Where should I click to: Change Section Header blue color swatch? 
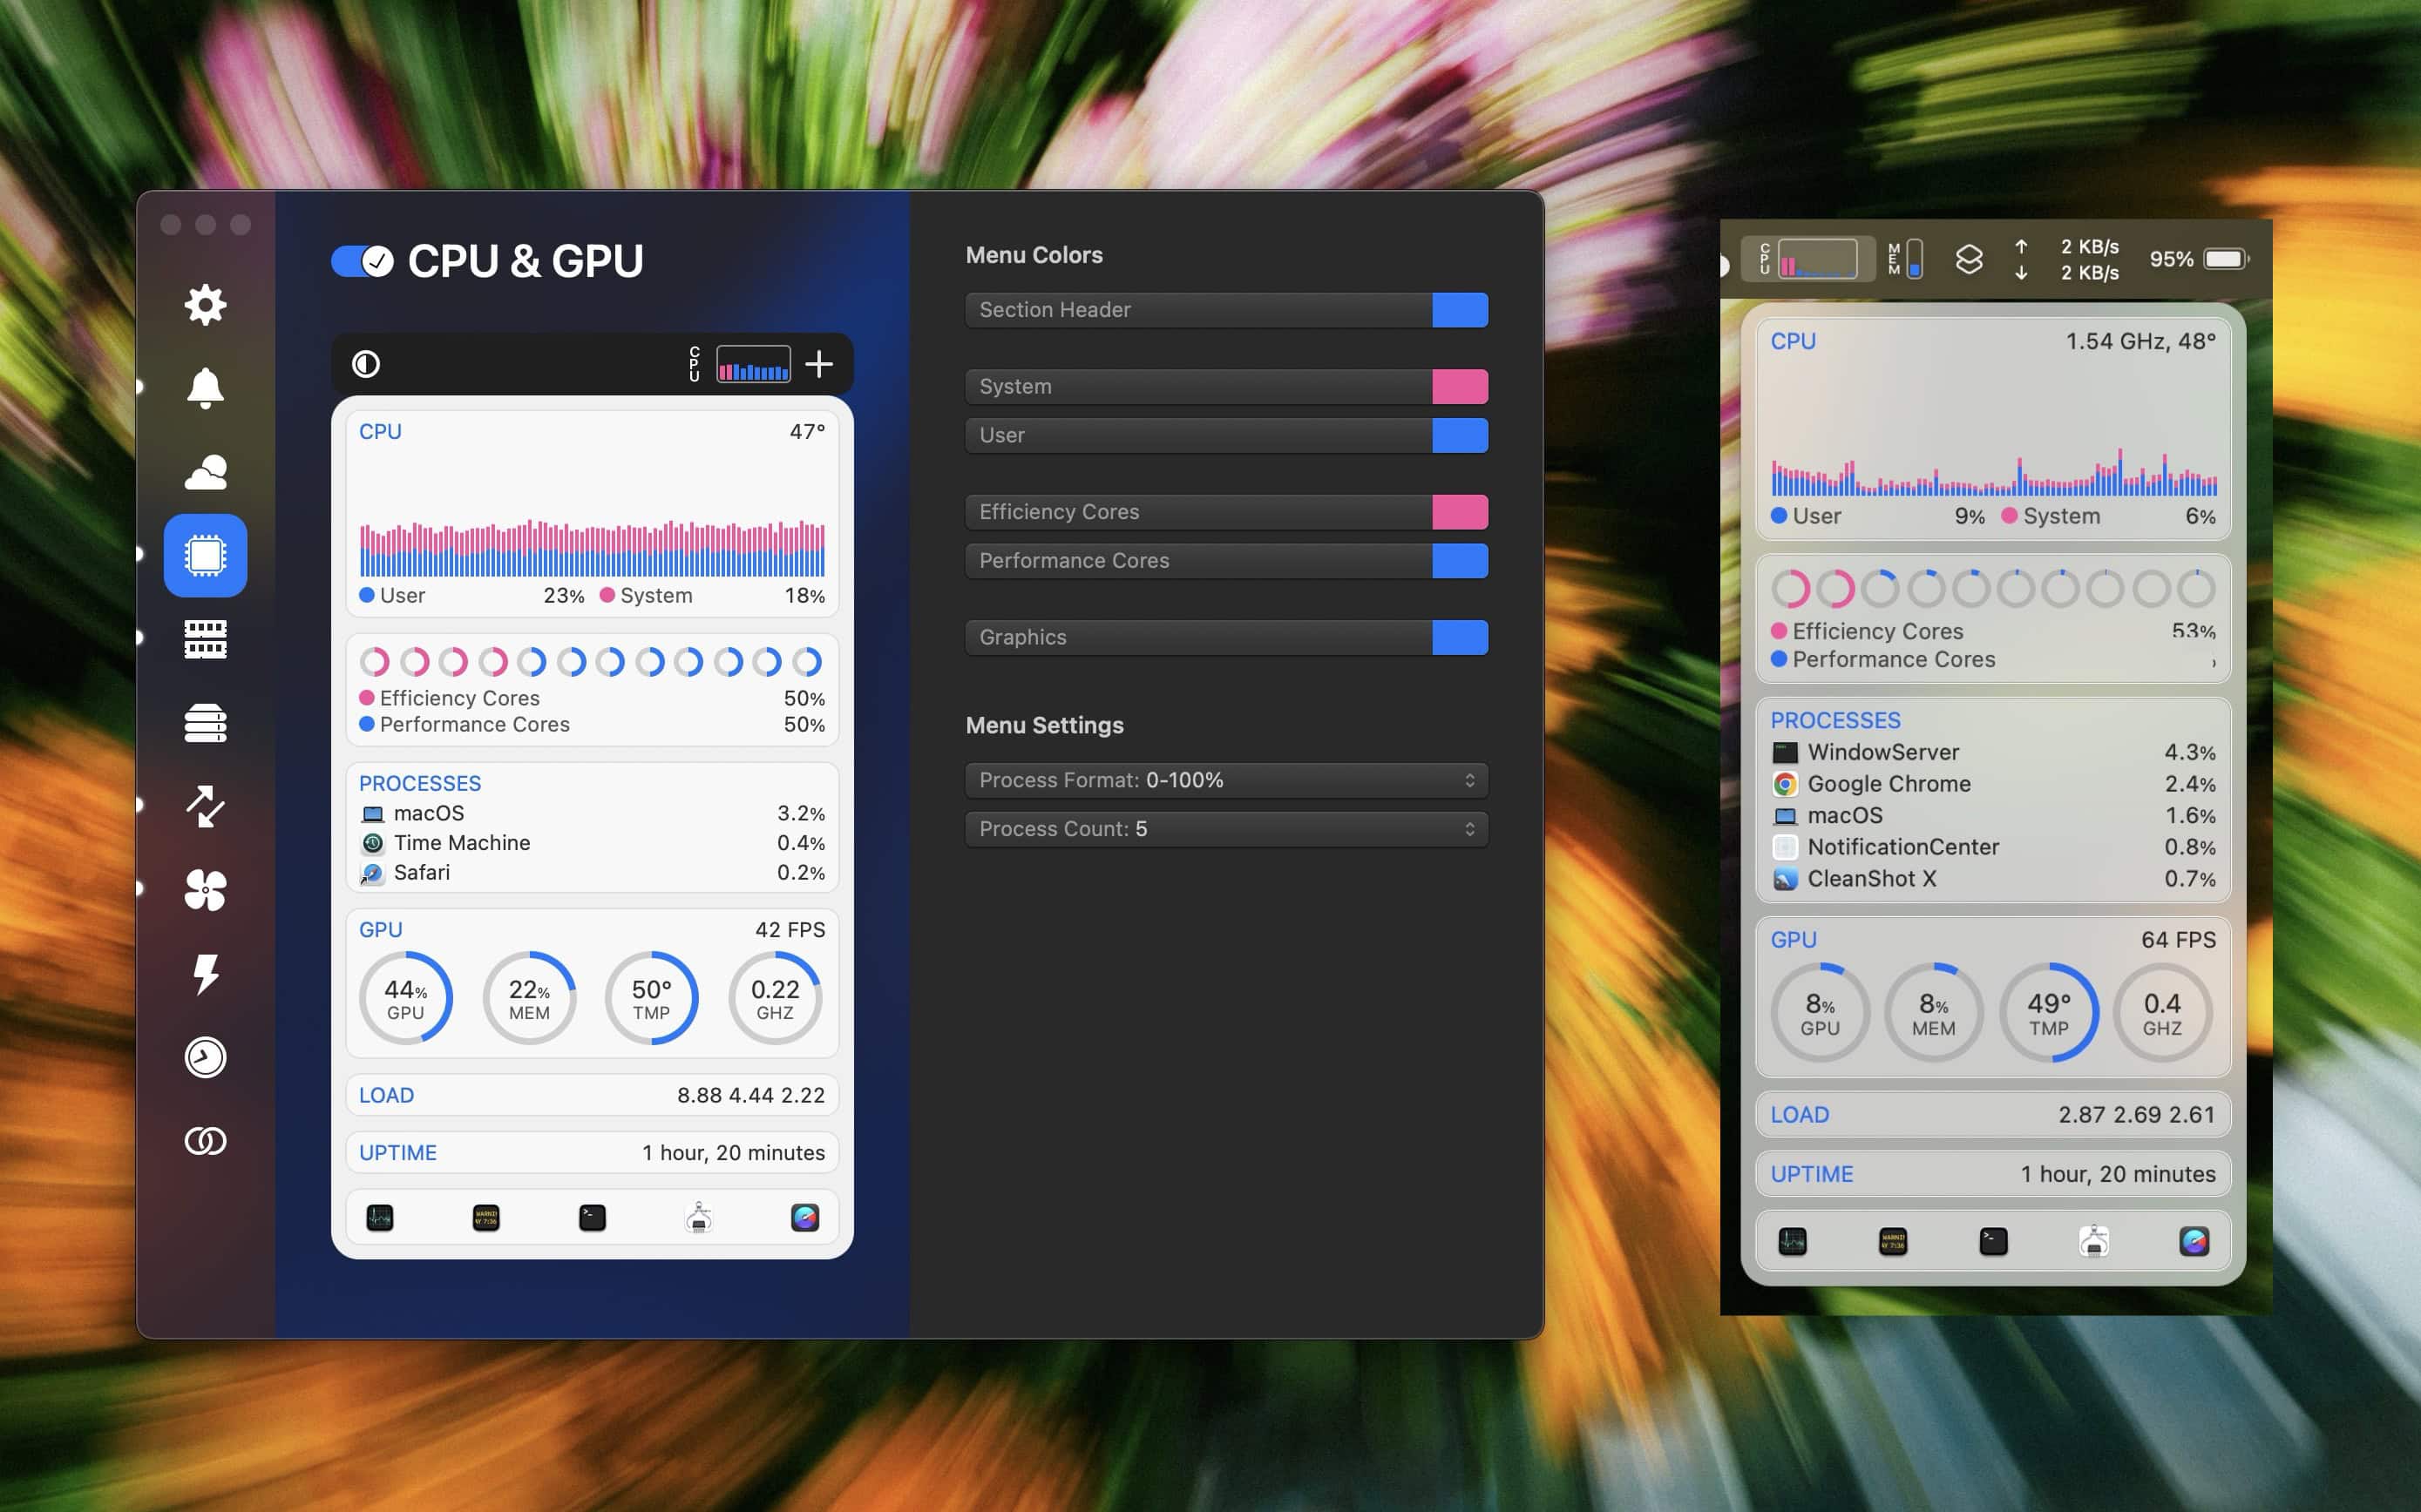tap(1459, 310)
